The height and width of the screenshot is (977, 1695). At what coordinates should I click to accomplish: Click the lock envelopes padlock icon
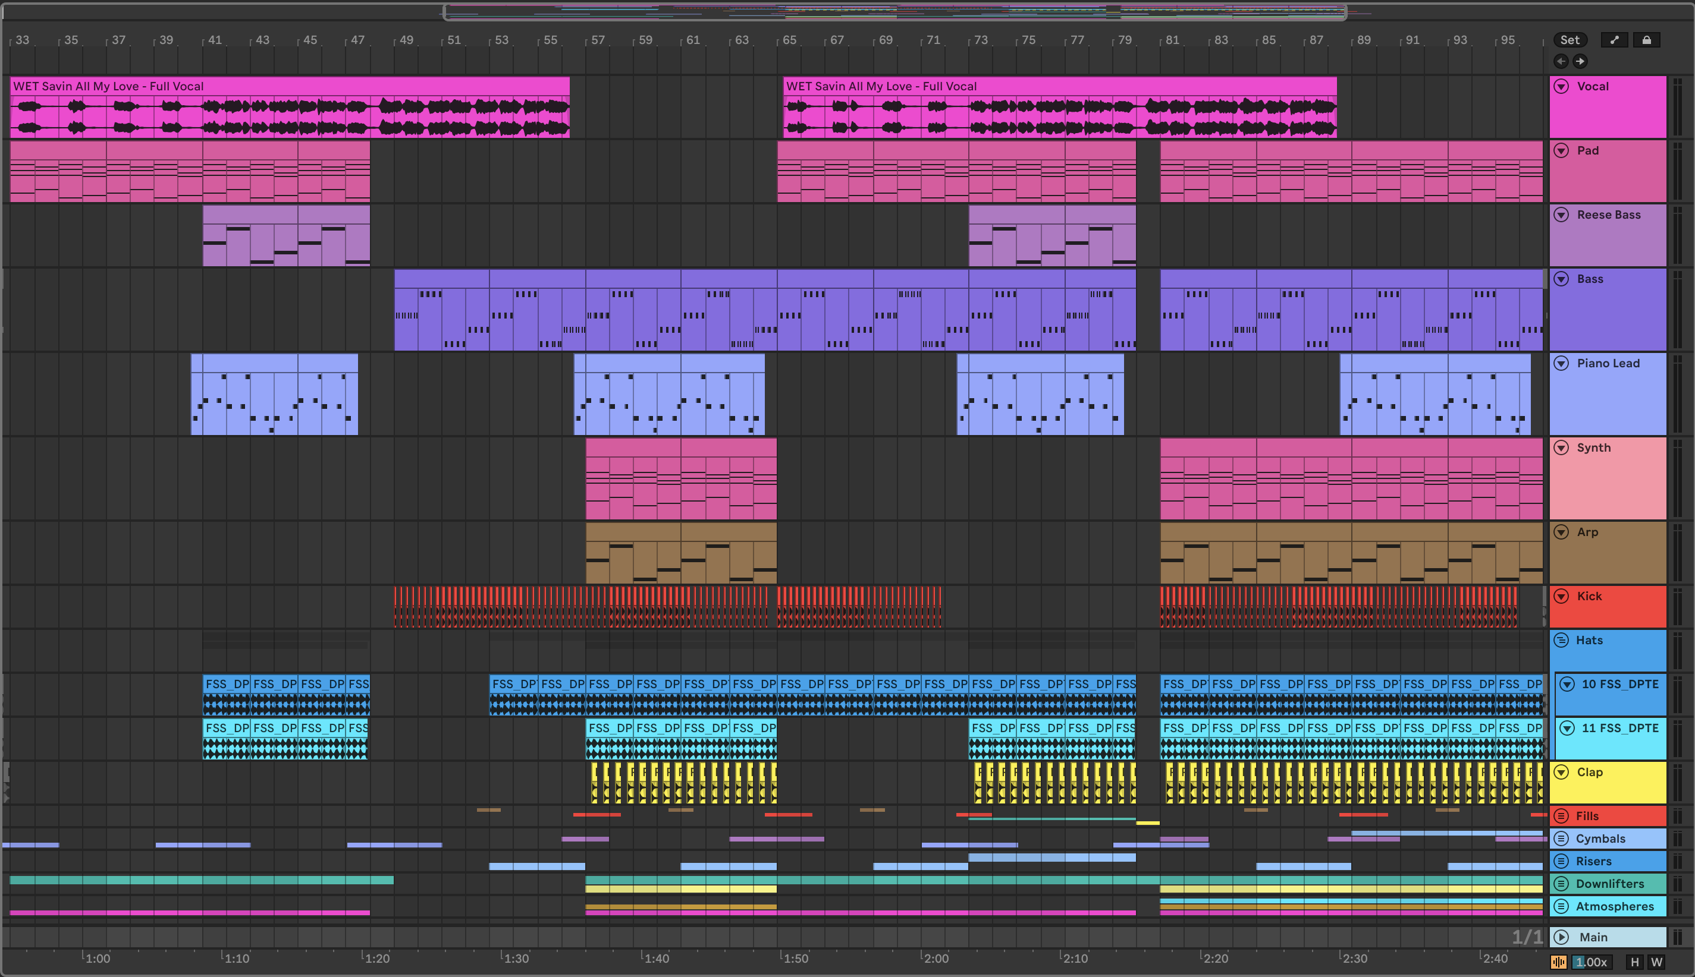click(1647, 40)
